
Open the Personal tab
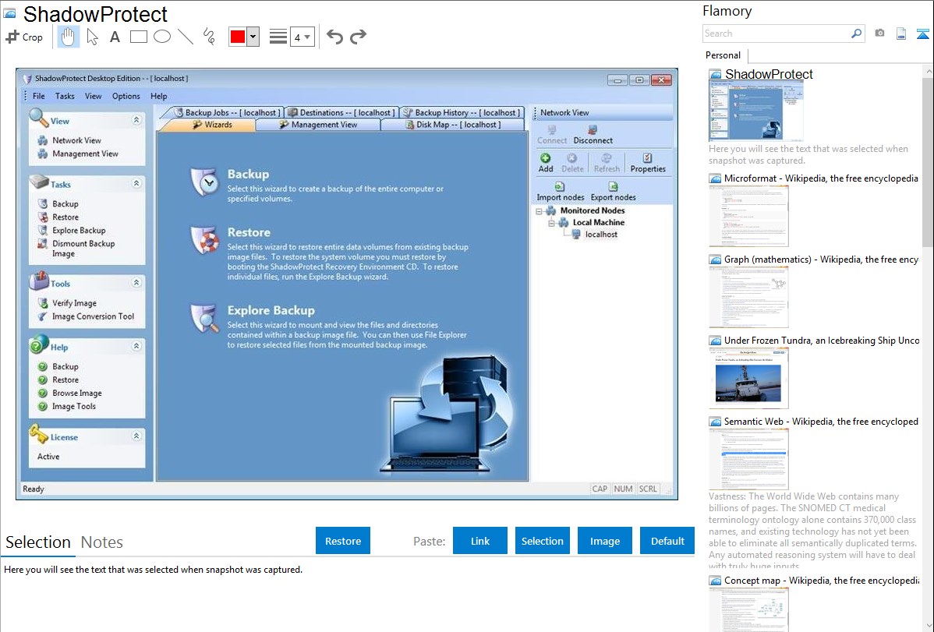click(x=723, y=55)
